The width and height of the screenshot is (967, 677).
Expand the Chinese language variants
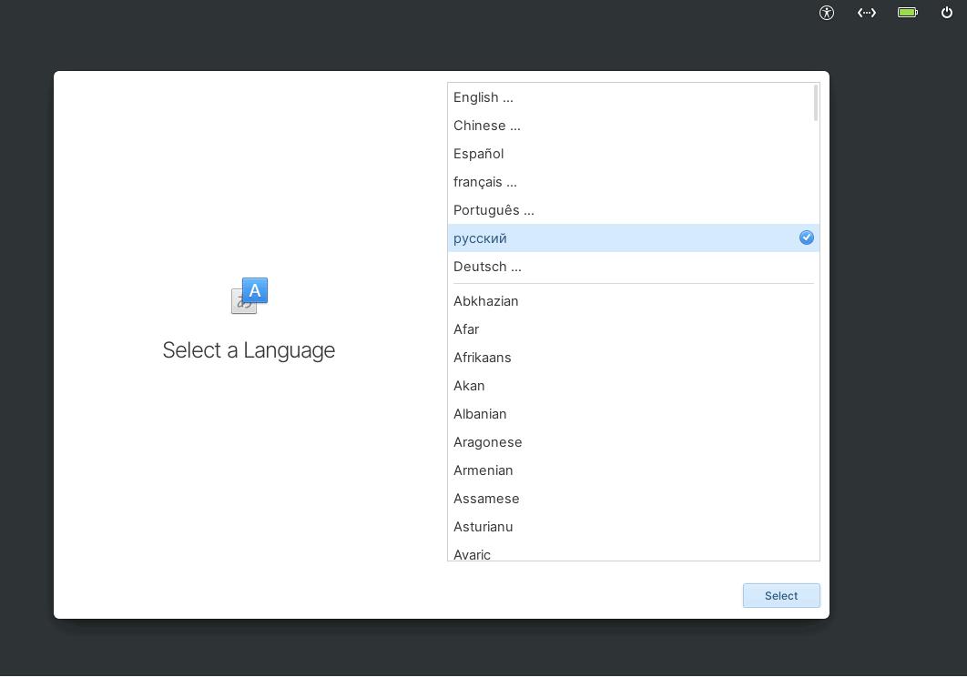[x=487, y=126]
